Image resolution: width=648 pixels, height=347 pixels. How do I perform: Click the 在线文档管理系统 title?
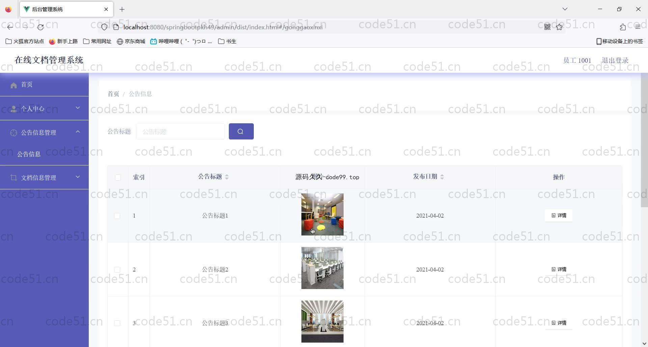coord(49,60)
